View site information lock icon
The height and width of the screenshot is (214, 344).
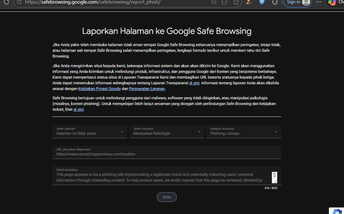click(x=19, y=2)
